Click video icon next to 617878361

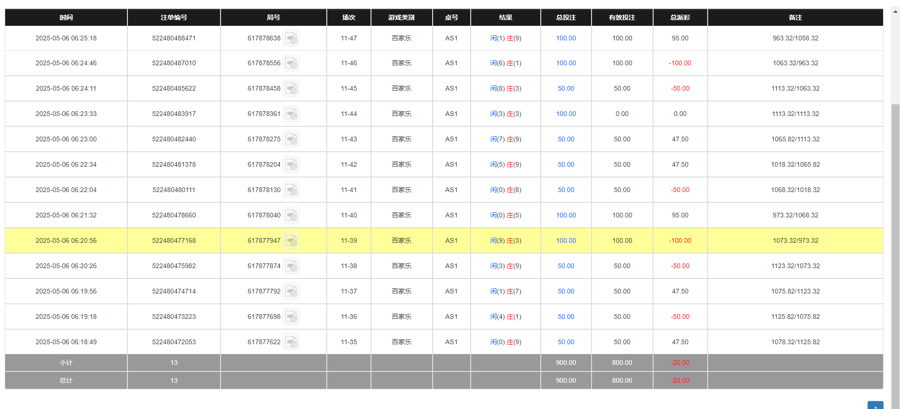pos(291,114)
